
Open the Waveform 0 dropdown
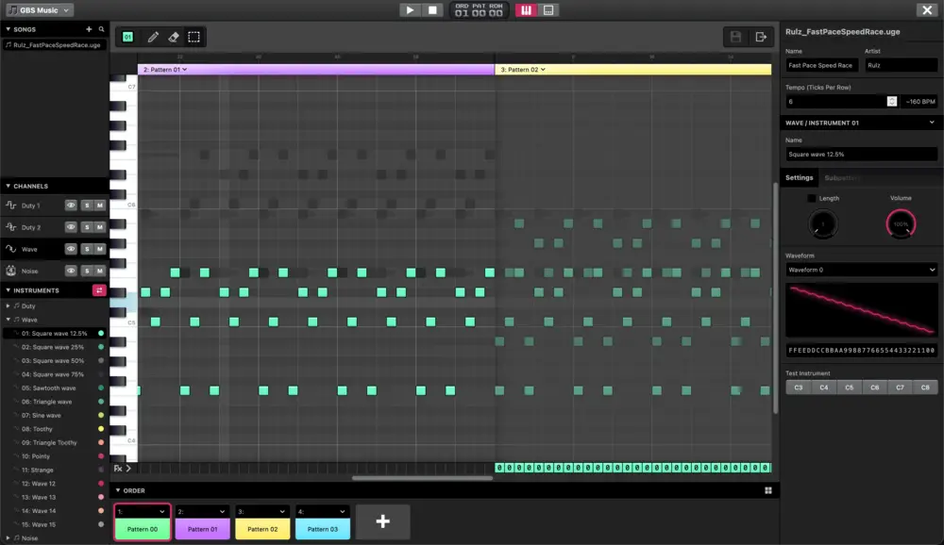861,270
